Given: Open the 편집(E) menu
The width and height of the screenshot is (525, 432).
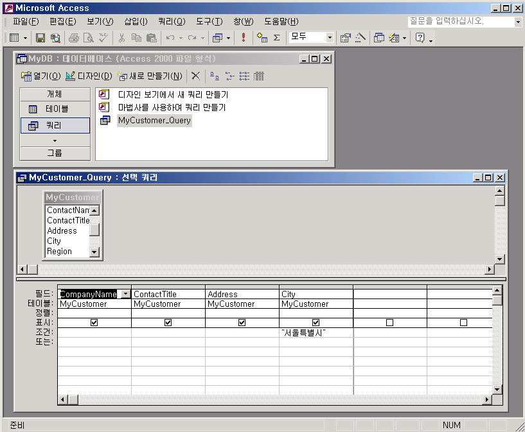Looking at the screenshot, I should pyautogui.click(x=62, y=21).
